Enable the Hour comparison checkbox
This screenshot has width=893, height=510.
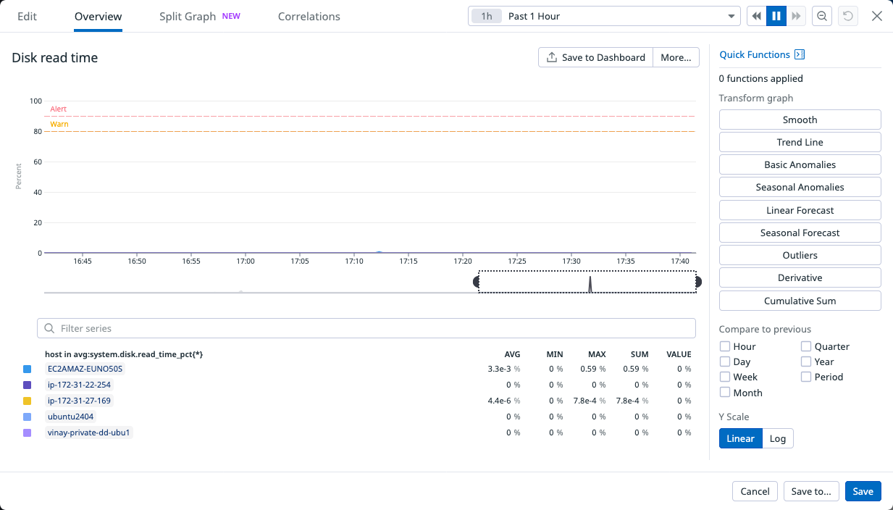coord(725,346)
